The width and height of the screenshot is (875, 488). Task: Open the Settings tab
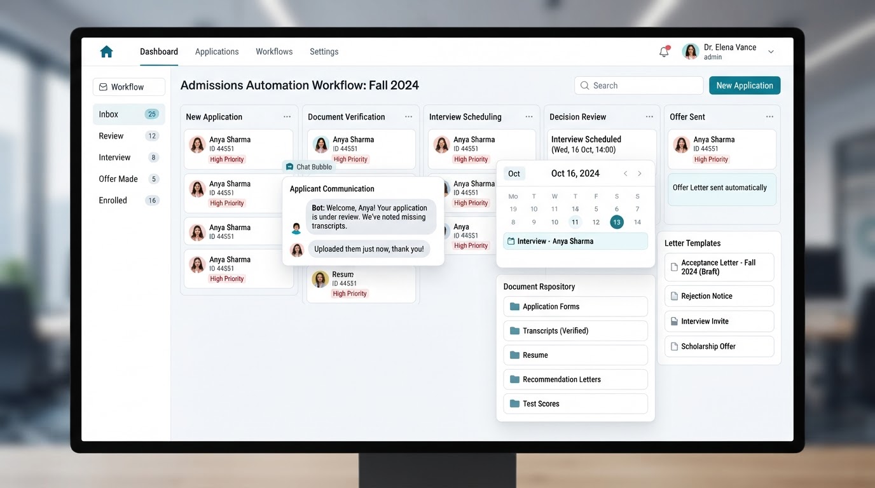324,52
